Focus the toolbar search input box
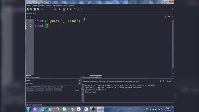Screen dimensions: 199x112 pos(49,9)
